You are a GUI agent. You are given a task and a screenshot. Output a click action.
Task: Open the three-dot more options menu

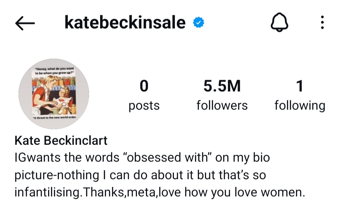point(322,23)
